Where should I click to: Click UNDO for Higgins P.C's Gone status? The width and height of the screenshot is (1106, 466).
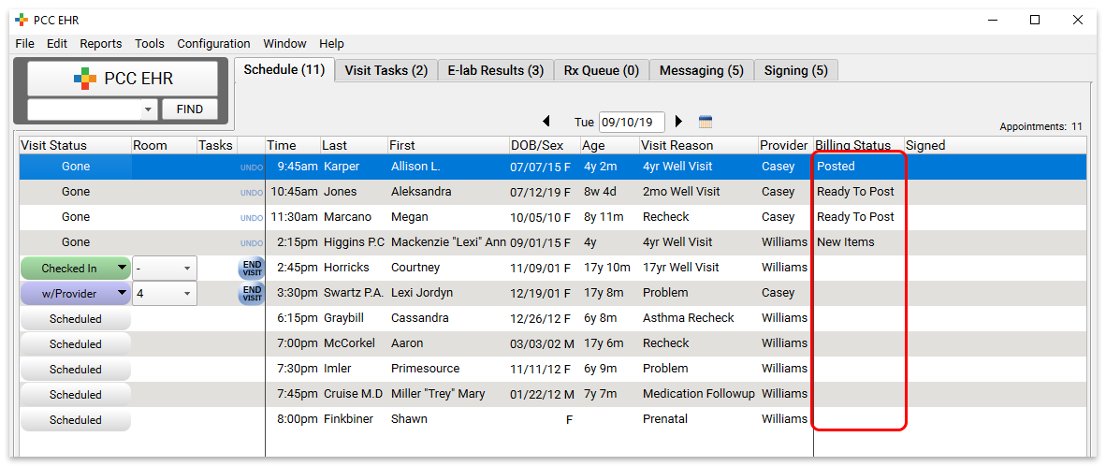[x=251, y=243]
